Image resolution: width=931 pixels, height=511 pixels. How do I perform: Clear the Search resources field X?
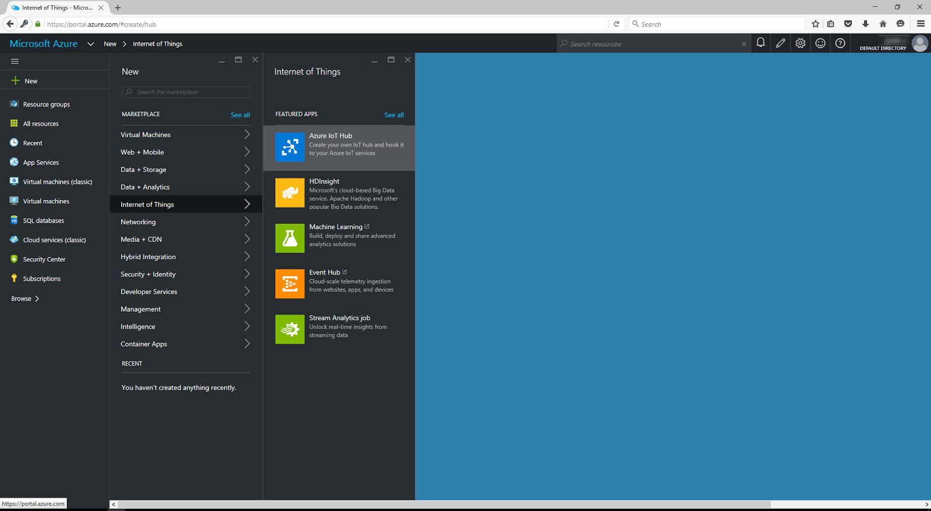pos(744,44)
